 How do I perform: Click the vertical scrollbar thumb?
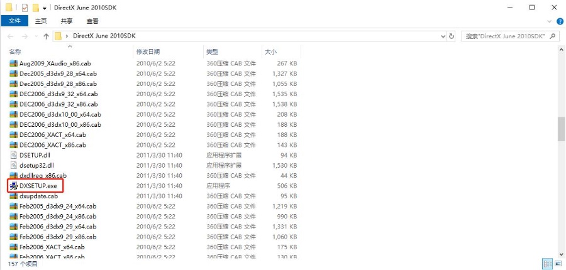click(x=562, y=129)
